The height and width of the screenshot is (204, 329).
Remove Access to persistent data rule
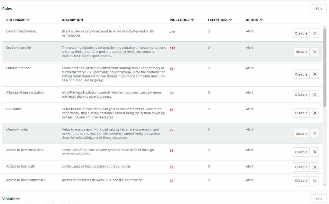click(315, 152)
